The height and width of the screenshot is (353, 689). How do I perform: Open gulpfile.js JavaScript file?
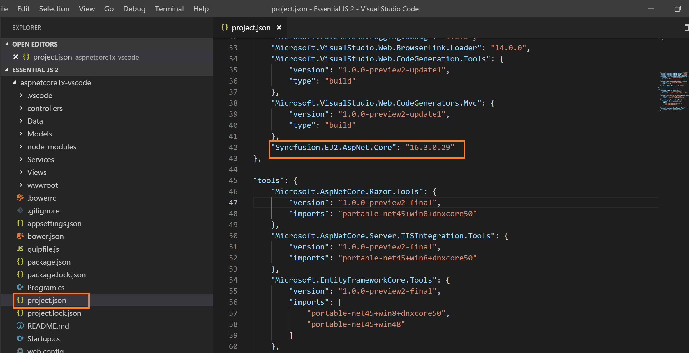click(x=43, y=249)
